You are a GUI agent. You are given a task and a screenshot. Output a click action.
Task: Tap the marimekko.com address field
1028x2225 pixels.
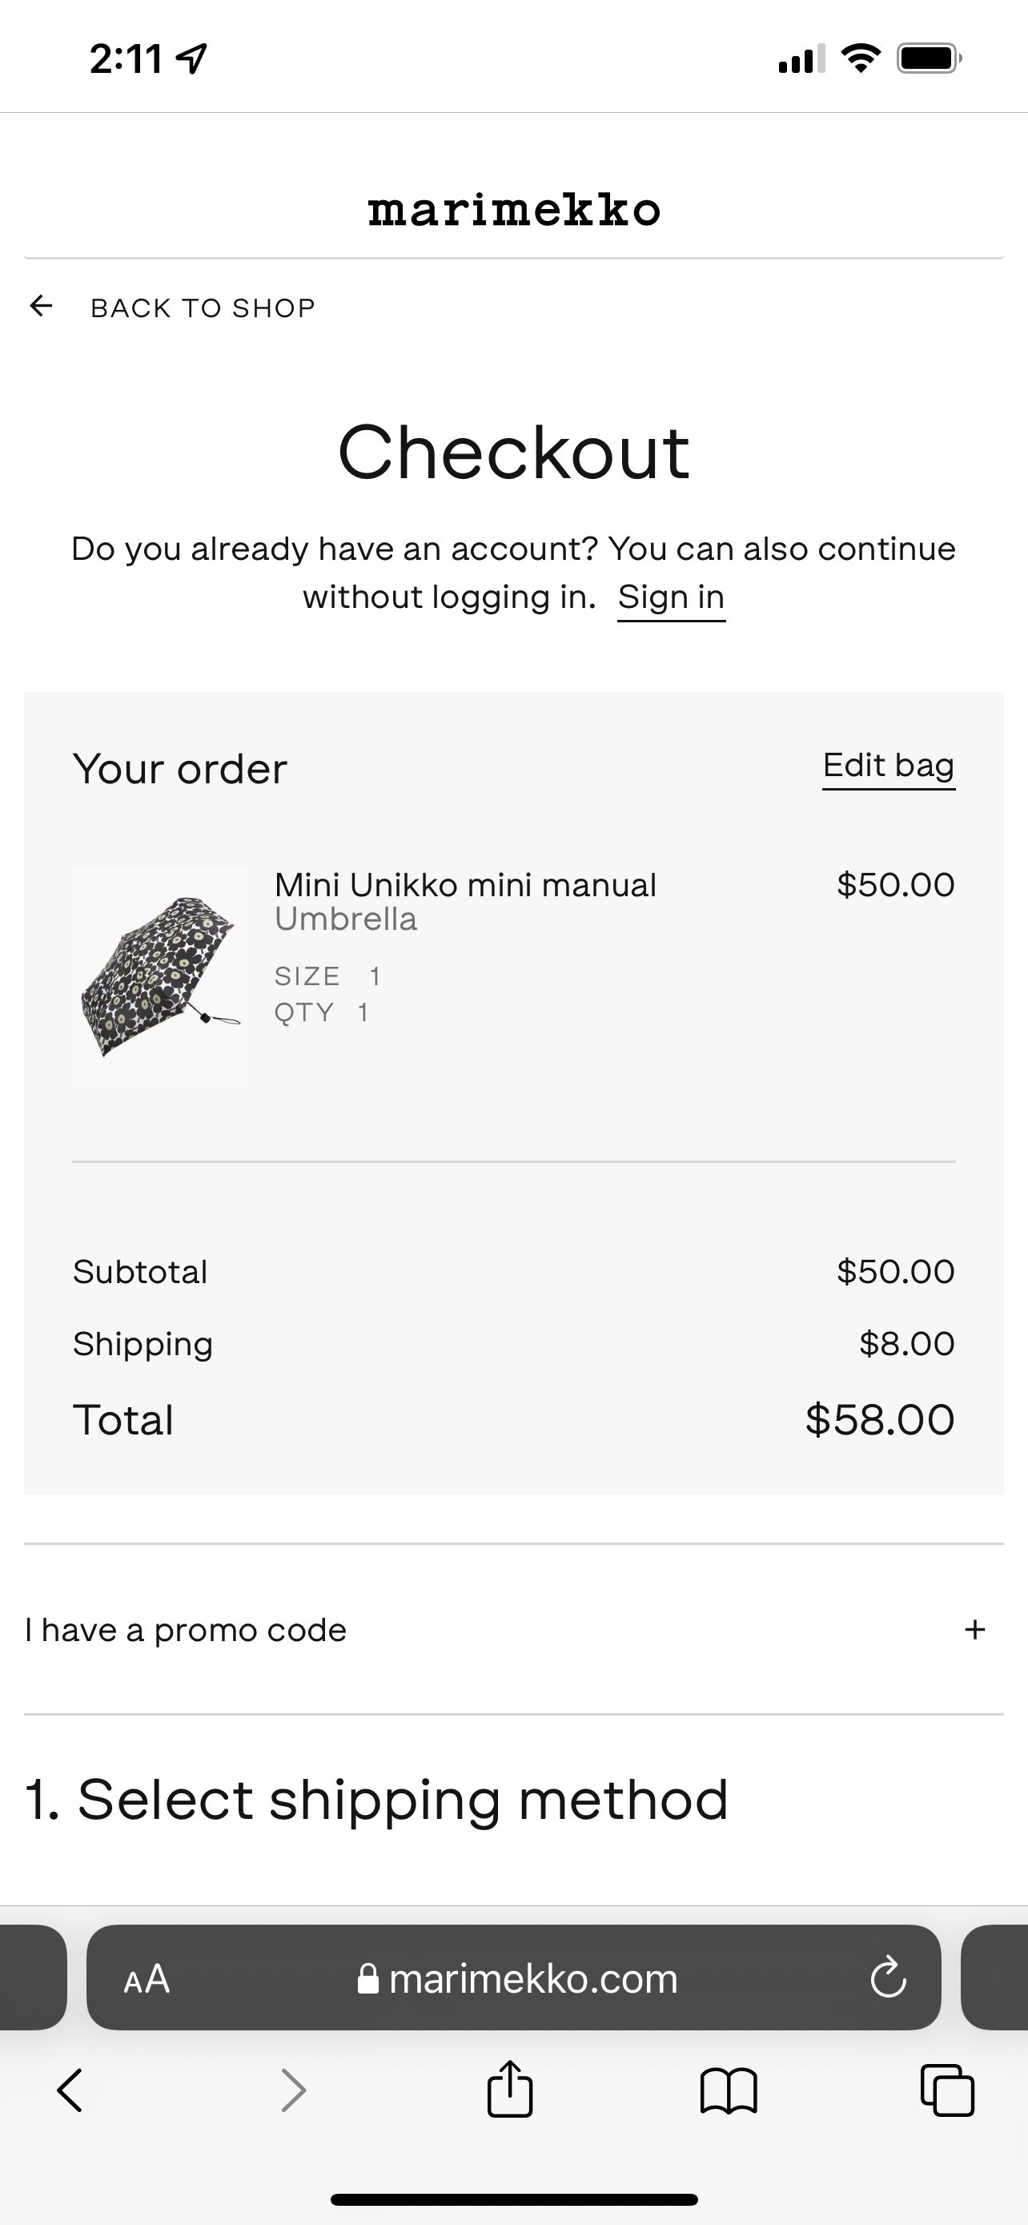pos(532,1979)
